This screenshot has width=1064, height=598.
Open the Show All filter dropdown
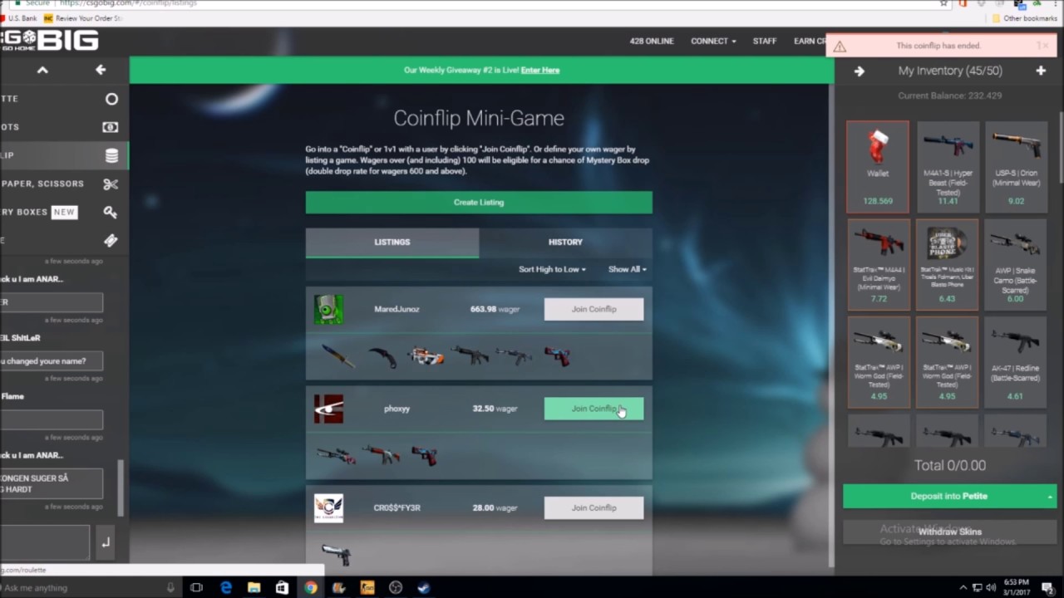coord(627,269)
